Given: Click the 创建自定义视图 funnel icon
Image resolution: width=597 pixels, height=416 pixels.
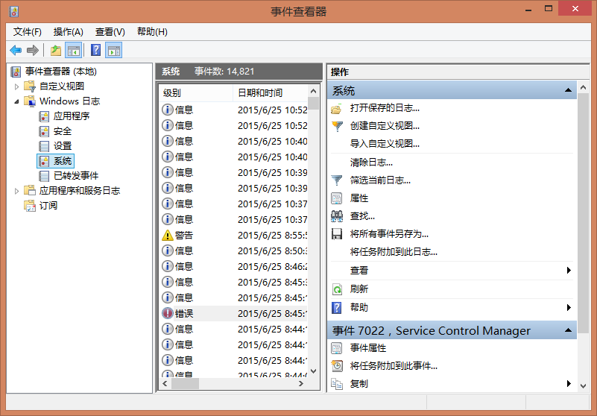Looking at the screenshot, I should pos(337,126).
